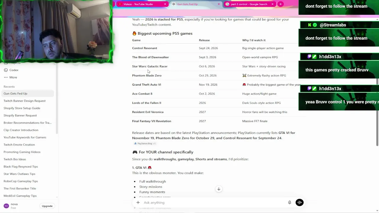Screen dimensions: 379x213
Task: Open the Shopify Store Setup Guide chat
Action: click(22, 108)
